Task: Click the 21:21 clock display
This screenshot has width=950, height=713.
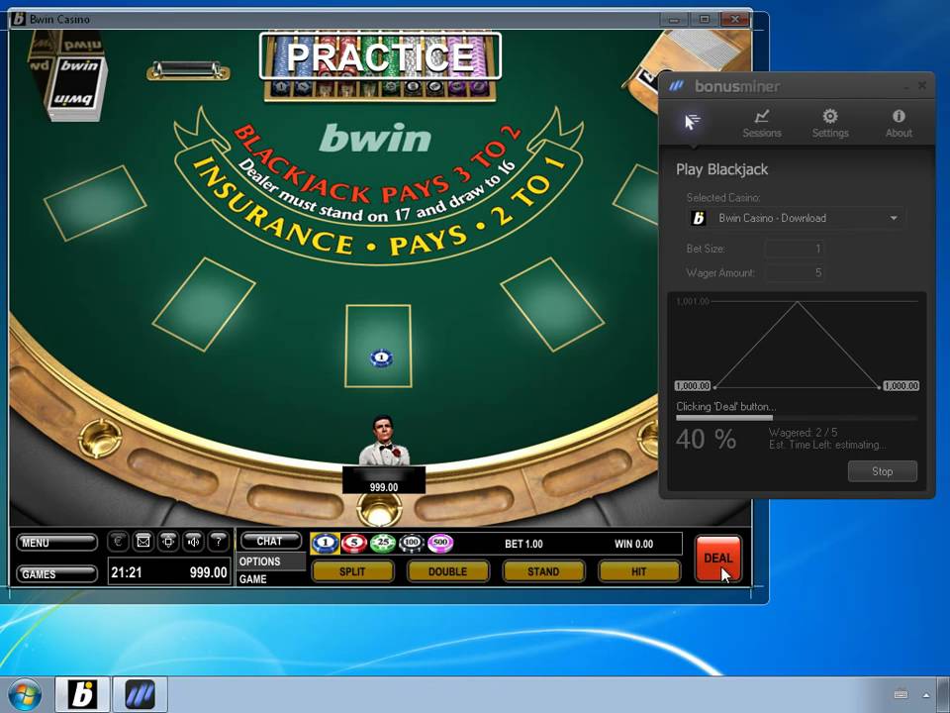Action: pos(127,571)
